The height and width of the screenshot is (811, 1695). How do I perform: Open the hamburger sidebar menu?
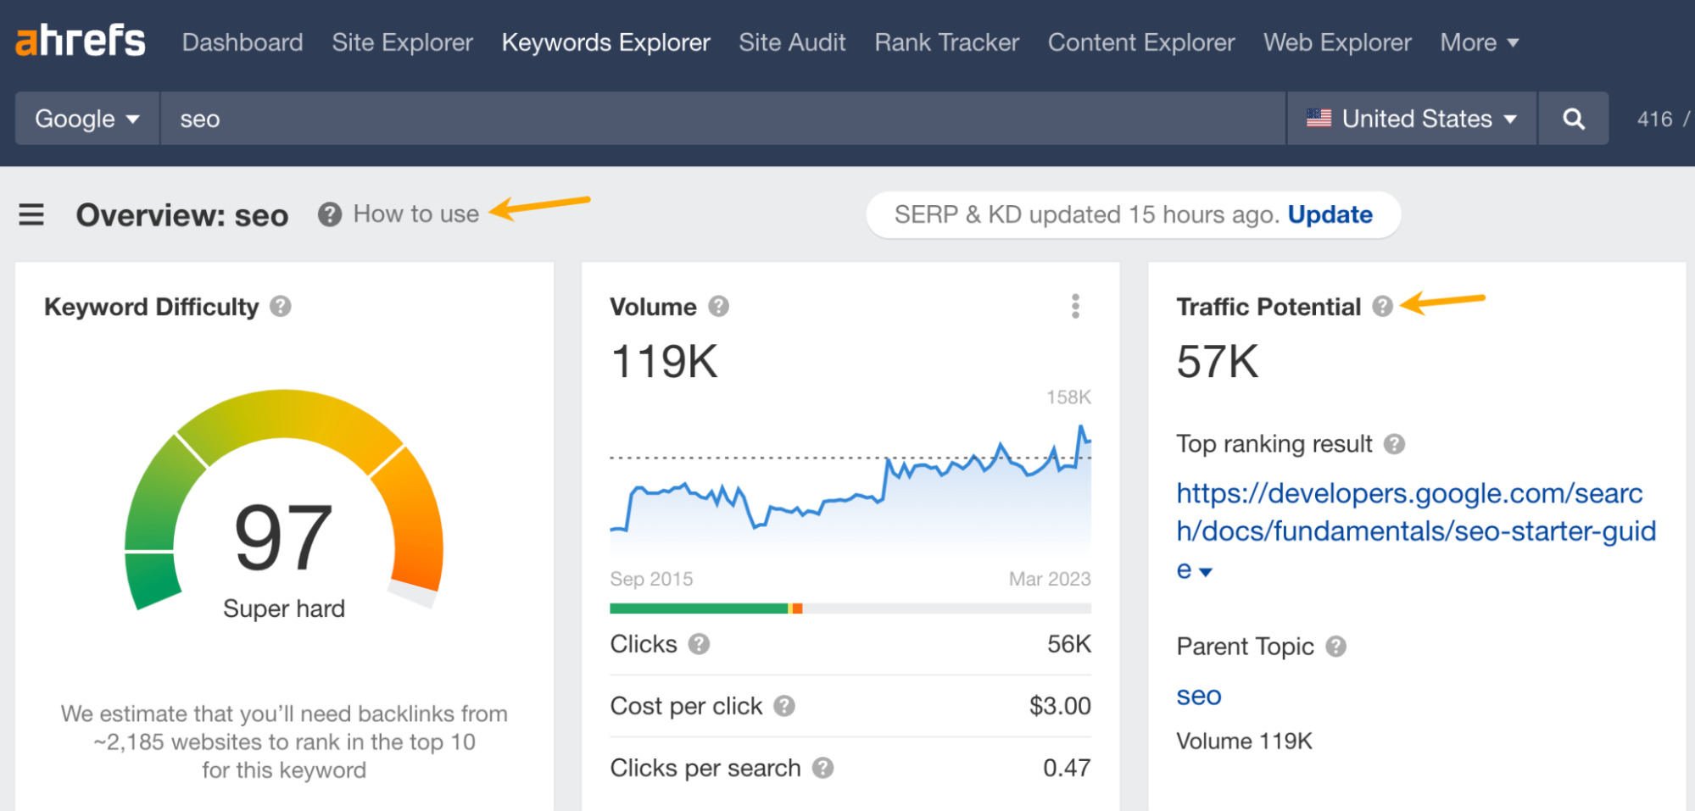[x=31, y=214]
